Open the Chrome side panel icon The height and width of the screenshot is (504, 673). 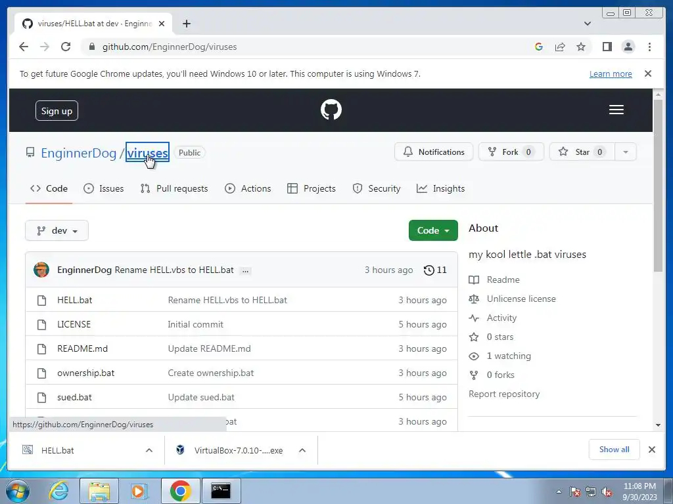(607, 47)
